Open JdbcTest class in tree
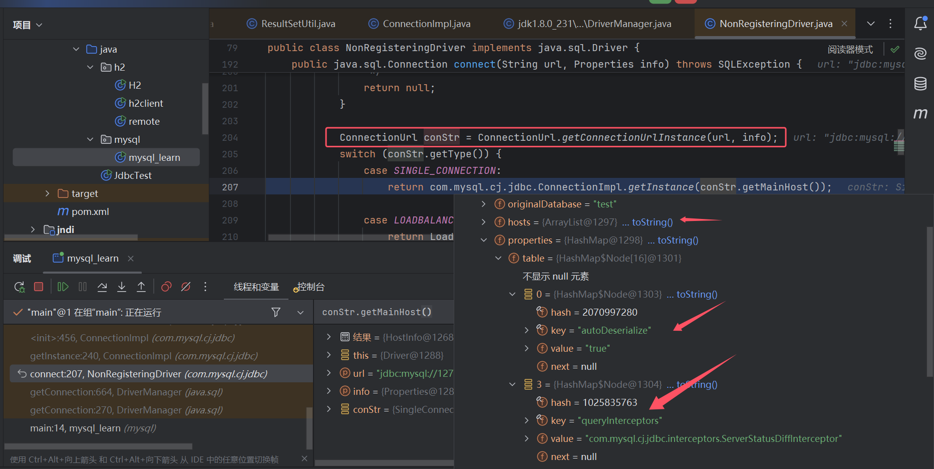934x469 pixels. [x=126, y=175]
